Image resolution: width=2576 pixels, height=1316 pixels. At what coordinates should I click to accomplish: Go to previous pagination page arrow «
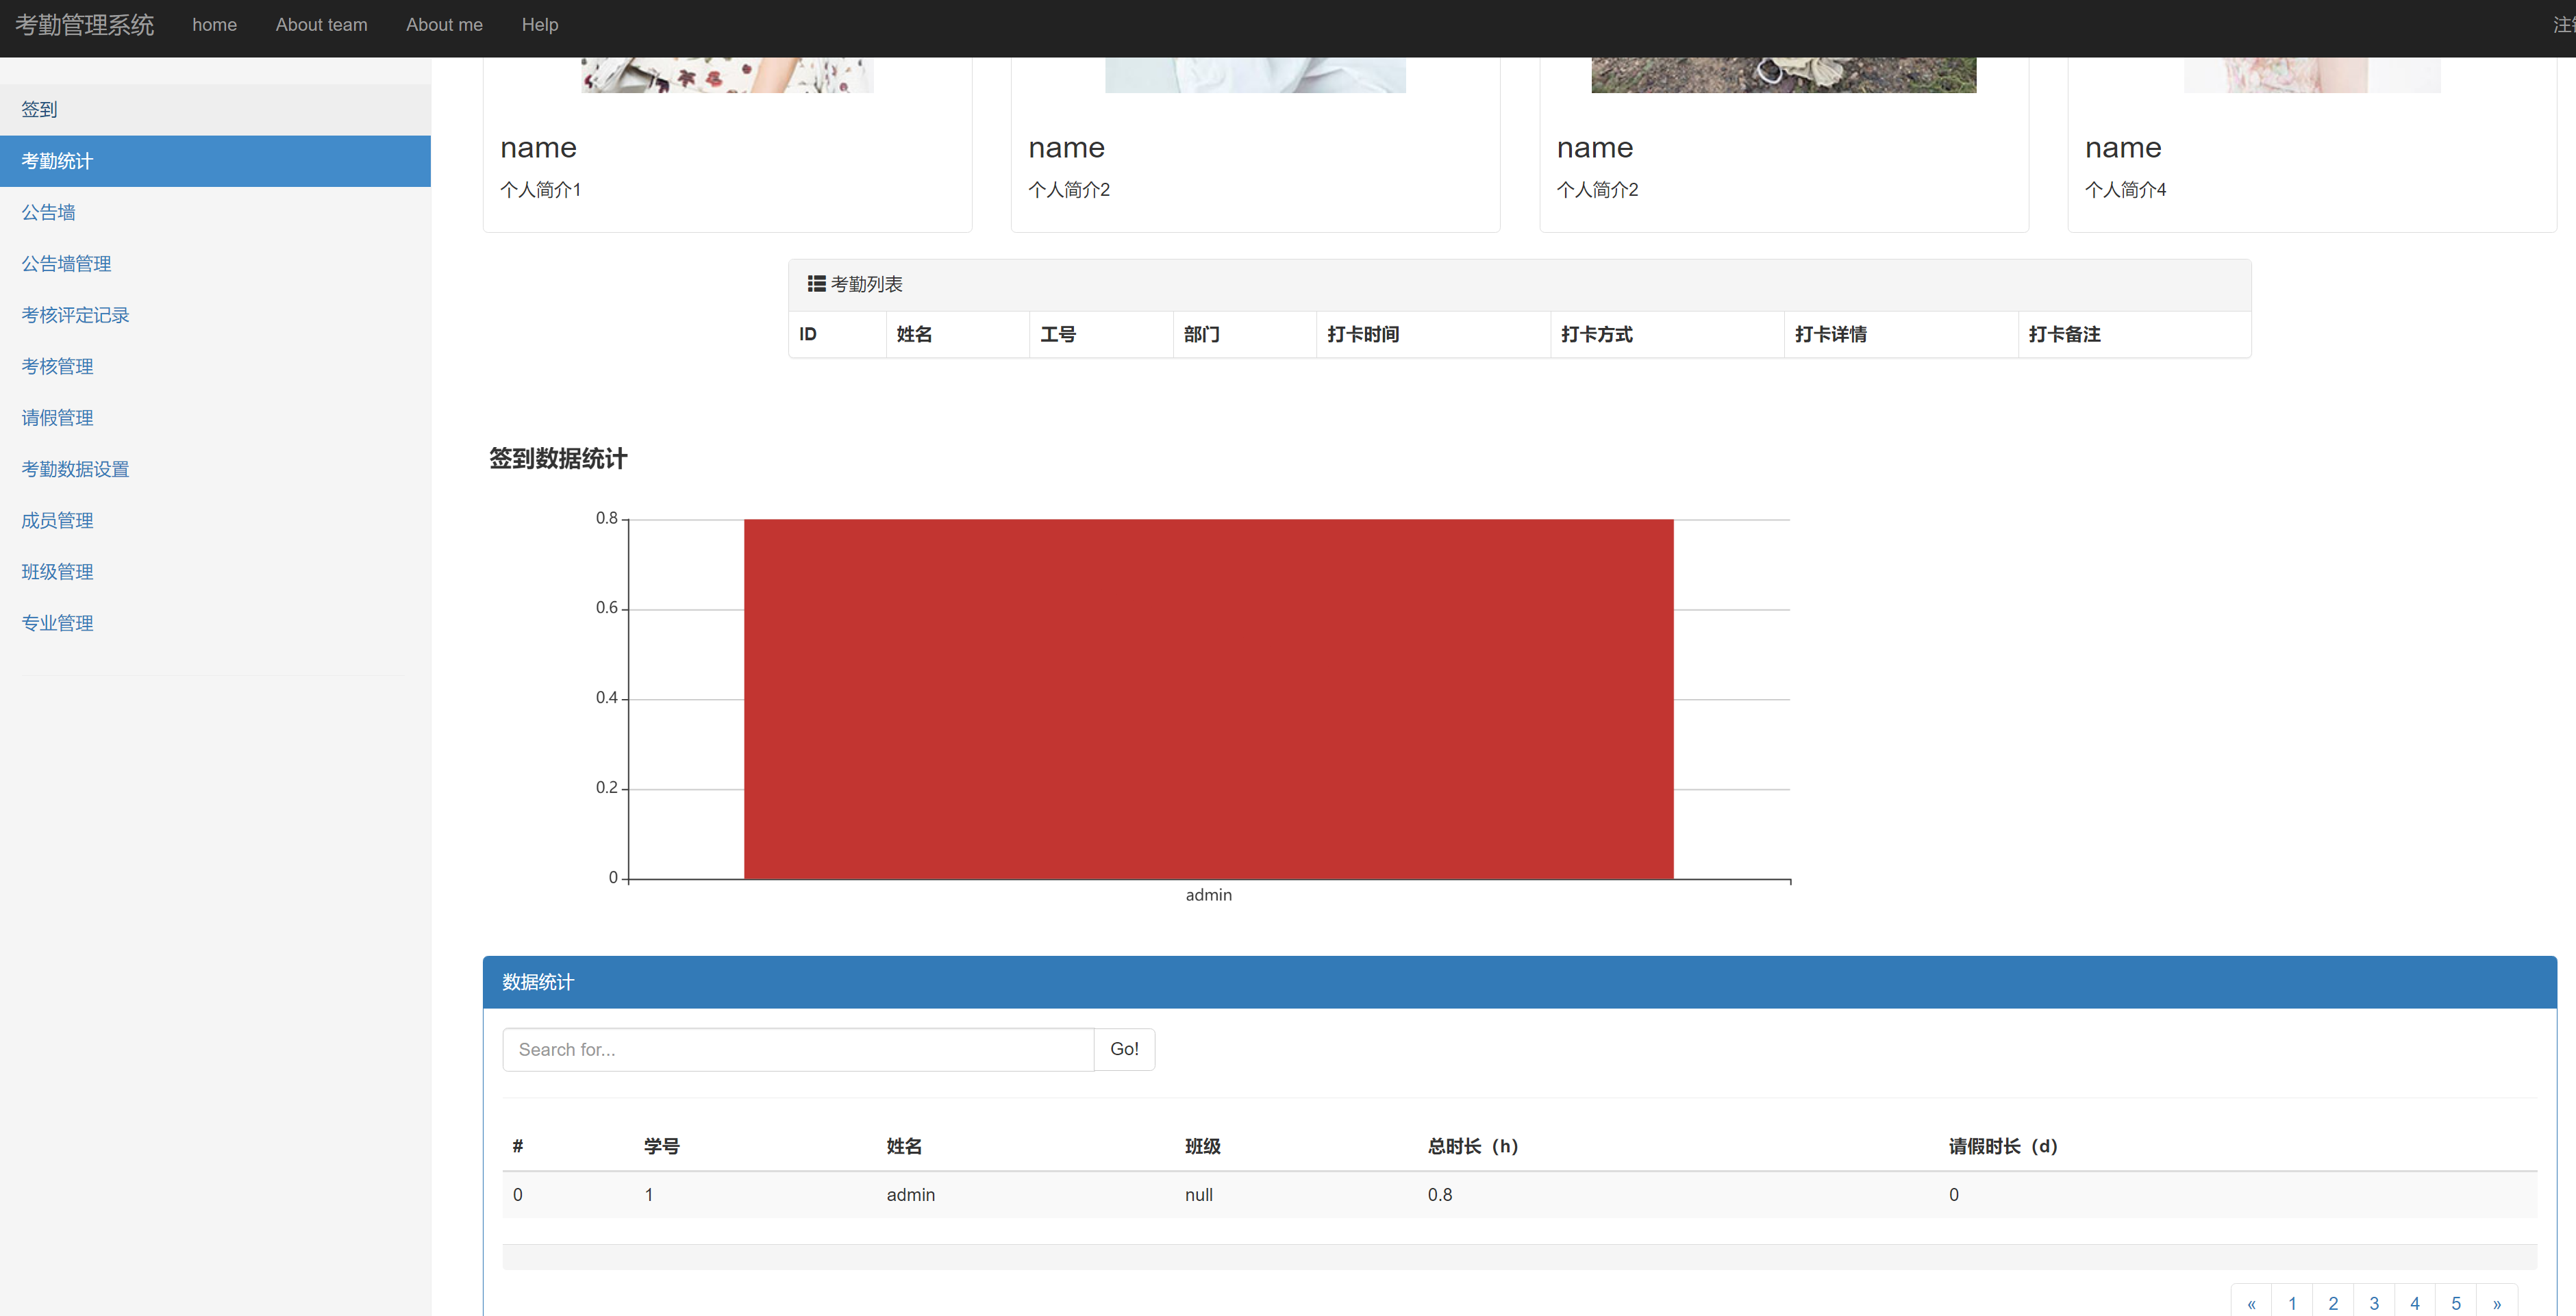[x=2251, y=1303]
